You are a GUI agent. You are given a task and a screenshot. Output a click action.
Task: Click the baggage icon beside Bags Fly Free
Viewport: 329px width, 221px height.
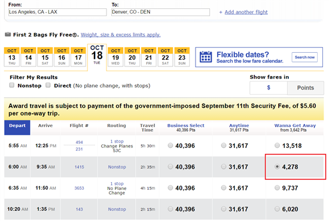pos(8,34)
